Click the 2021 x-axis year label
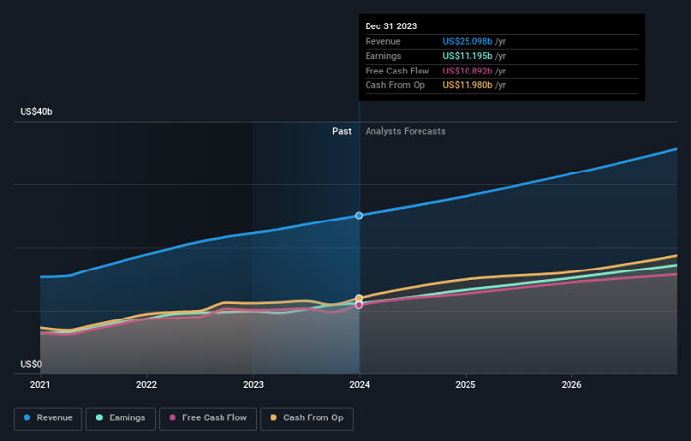Image resolution: width=691 pixels, height=441 pixels. pyautogui.click(x=40, y=385)
